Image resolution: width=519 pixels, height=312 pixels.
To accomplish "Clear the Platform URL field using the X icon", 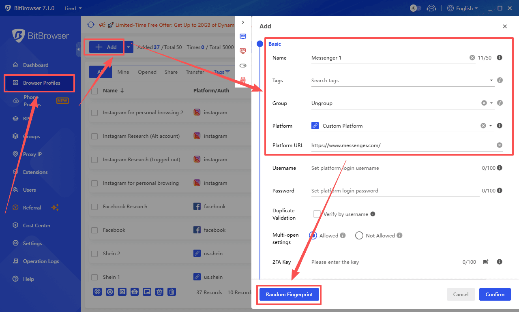I will click(500, 145).
